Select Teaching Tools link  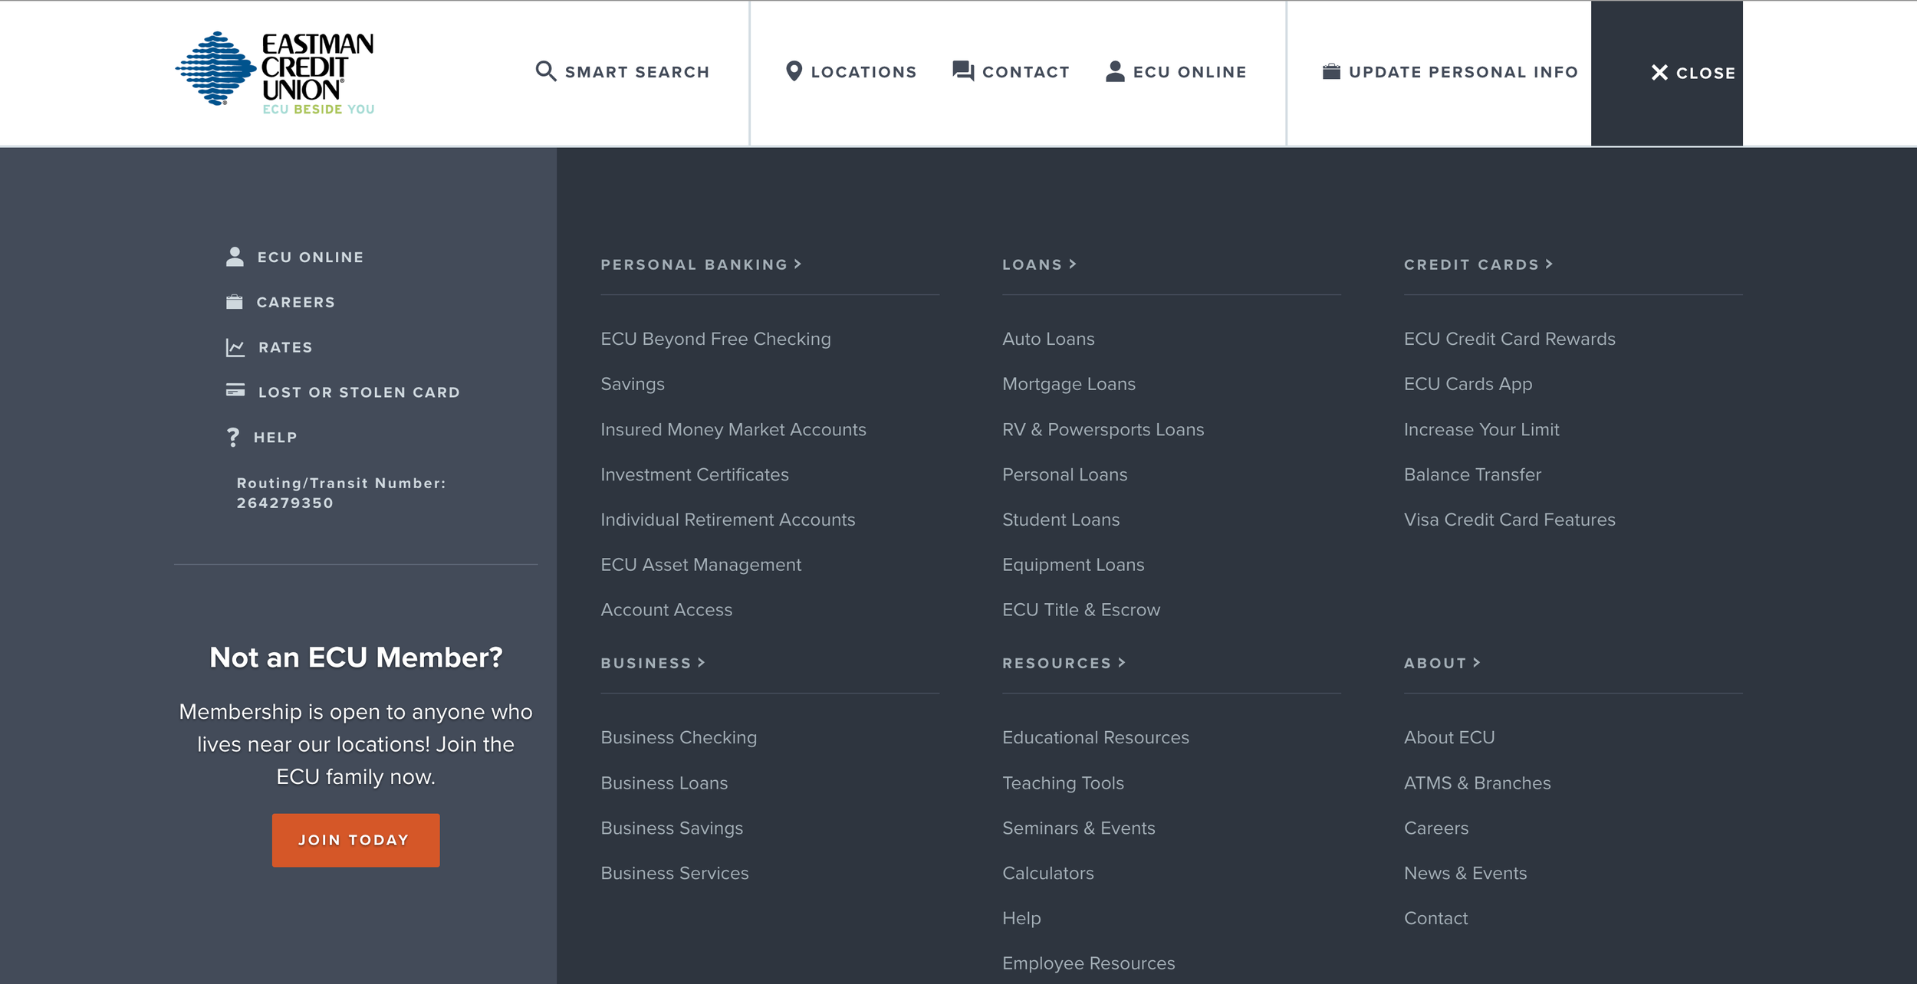click(x=1063, y=783)
